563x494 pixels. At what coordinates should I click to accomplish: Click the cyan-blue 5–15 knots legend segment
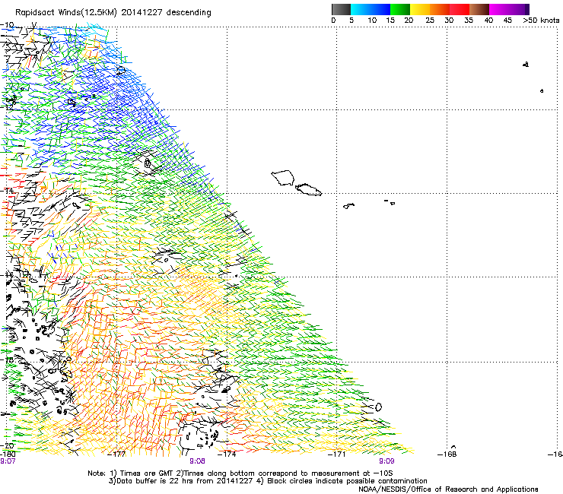click(371, 9)
